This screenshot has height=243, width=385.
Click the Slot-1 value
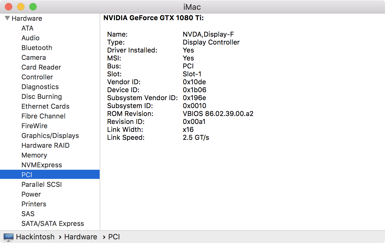tap(192, 74)
